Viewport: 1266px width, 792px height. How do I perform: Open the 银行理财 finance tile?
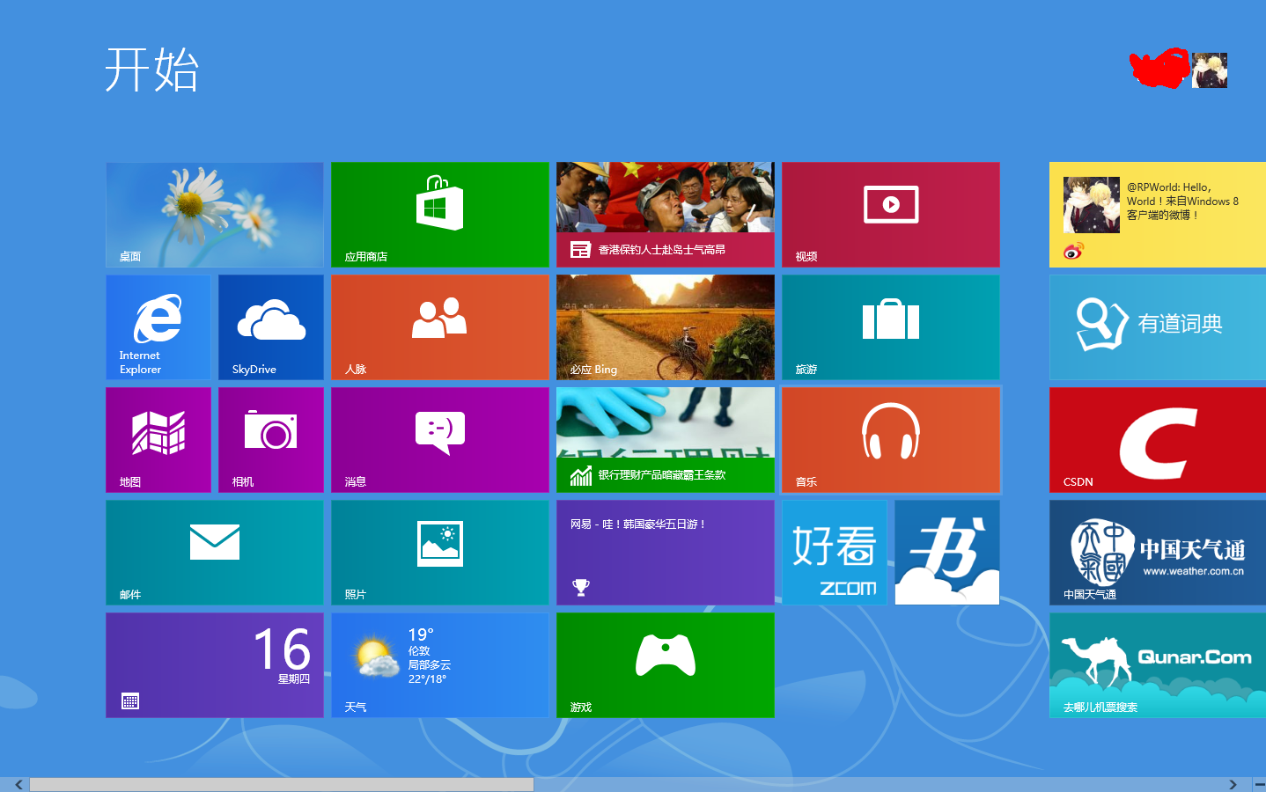click(666, 440)
